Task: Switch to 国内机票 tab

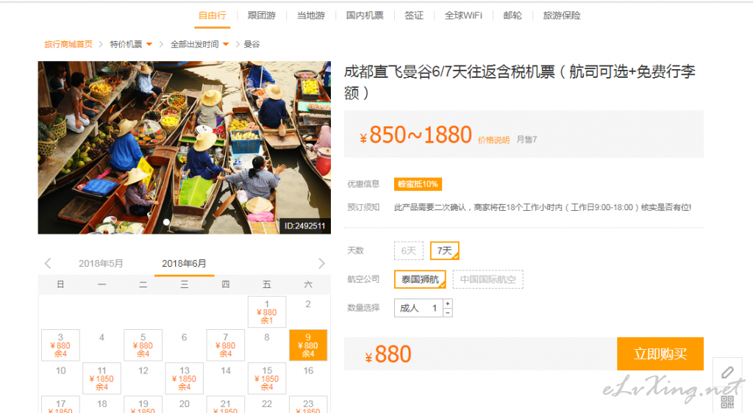Action: tap(365, 15)
